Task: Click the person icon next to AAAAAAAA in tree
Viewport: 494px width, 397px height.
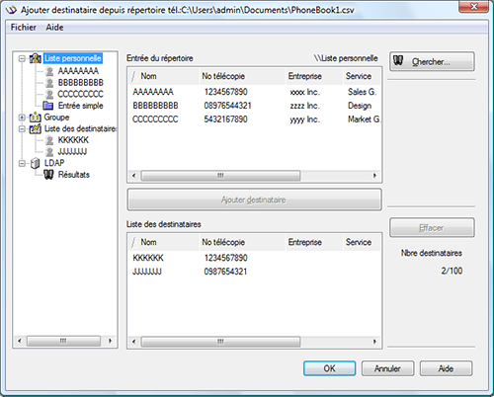Action: (49, 71)
